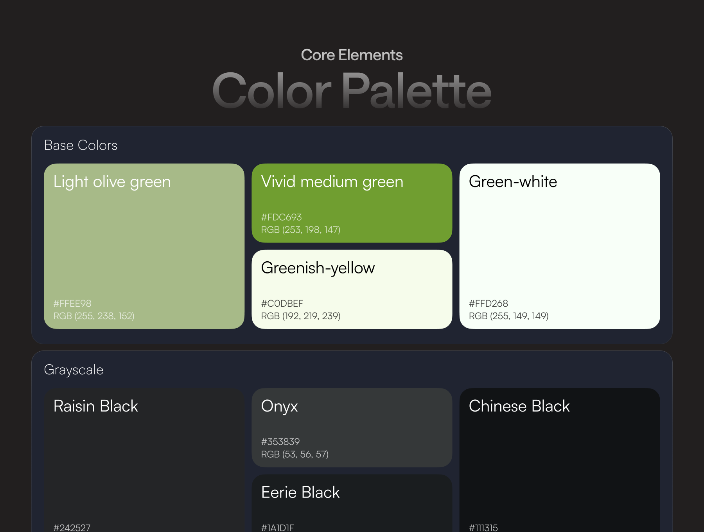This screenshot has height=532, width=704.
Task: Click the #FFD268 hex label
Action: [488, 304]
